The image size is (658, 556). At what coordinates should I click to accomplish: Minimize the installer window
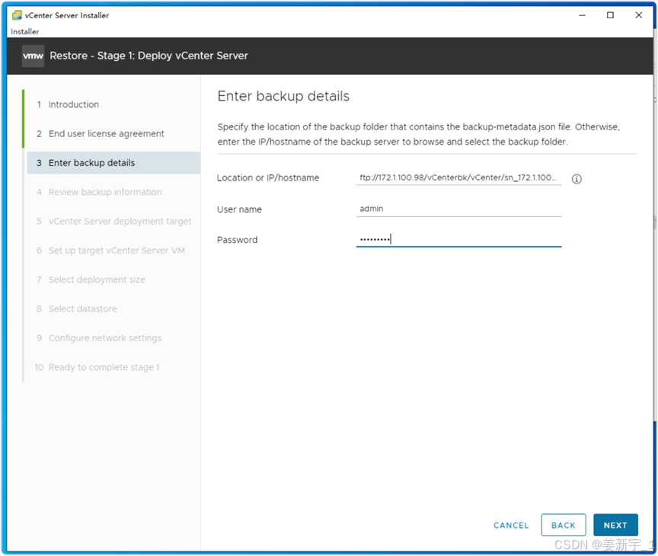(x=582, y=15)
